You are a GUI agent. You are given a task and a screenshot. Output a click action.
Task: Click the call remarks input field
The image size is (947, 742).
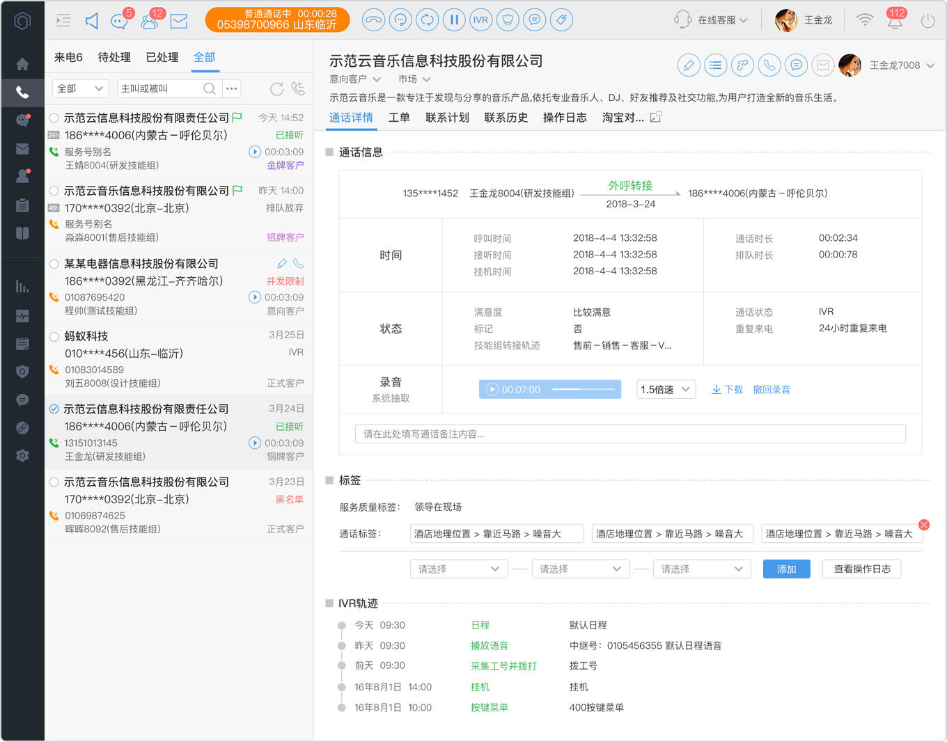[630, 434]
